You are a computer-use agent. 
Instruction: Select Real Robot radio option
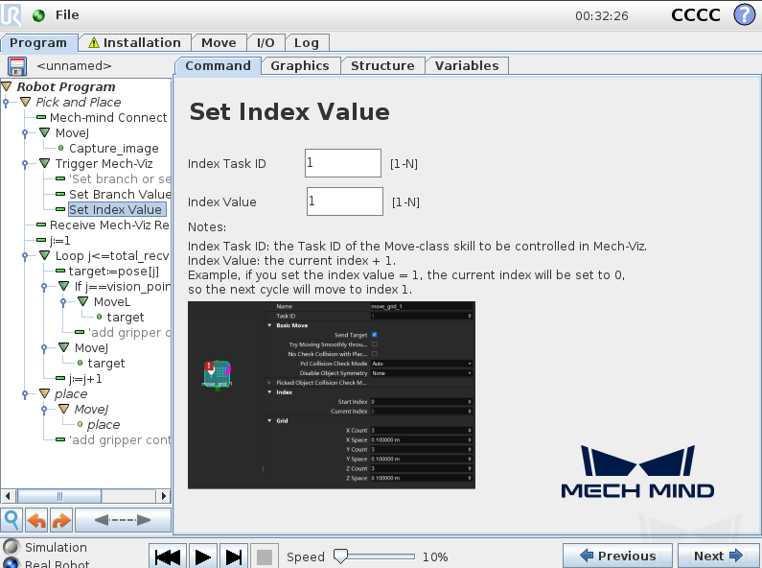11,563
